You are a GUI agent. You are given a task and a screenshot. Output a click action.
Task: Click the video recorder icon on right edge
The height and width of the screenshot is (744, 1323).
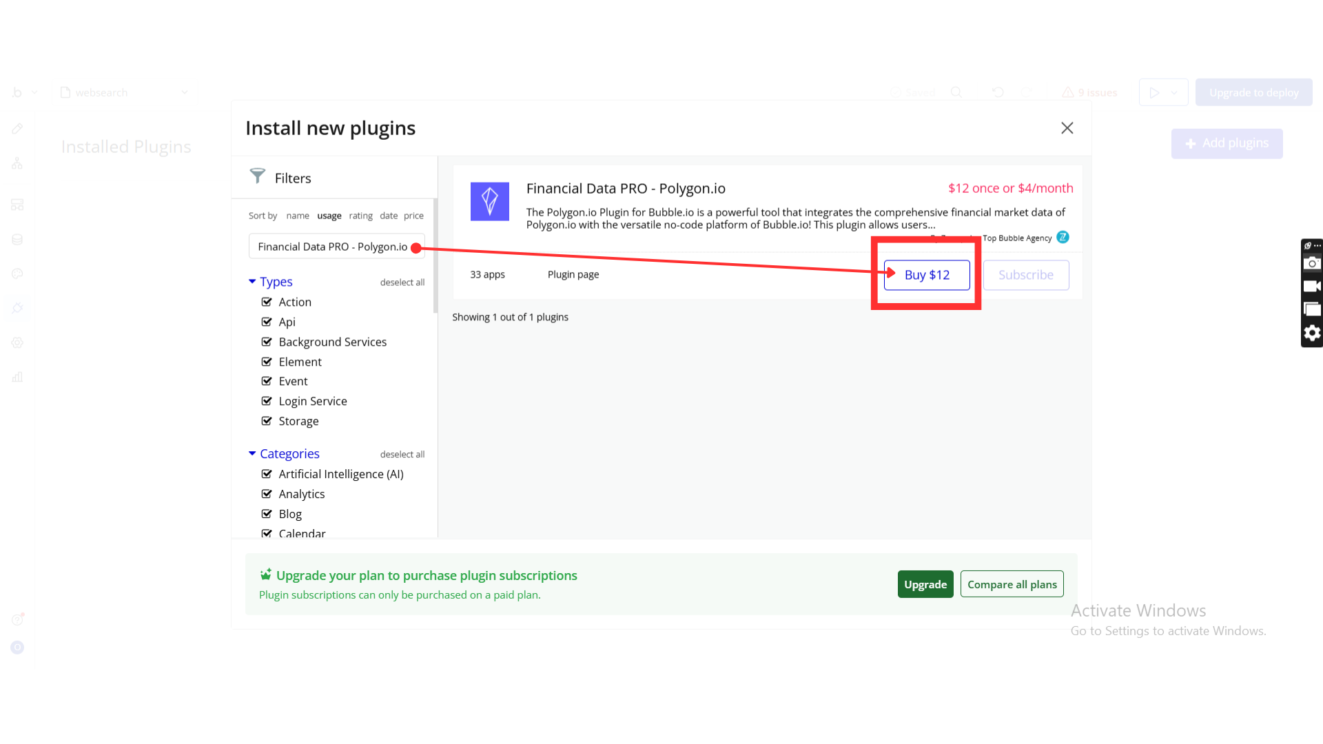click(x=1311, y=286)
